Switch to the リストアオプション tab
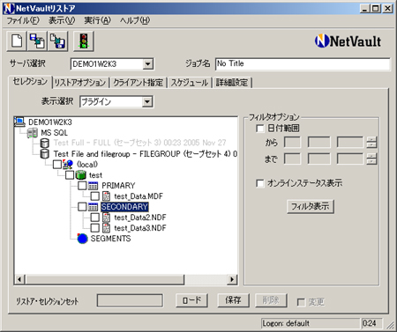Viewport: 397px width, 332px height. 80,83
